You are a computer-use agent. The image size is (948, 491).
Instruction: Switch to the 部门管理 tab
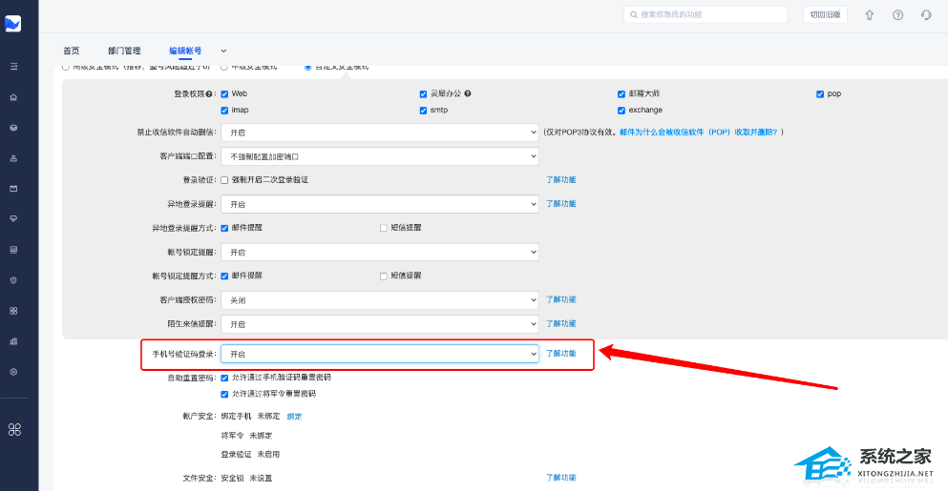tap(124, 51)
